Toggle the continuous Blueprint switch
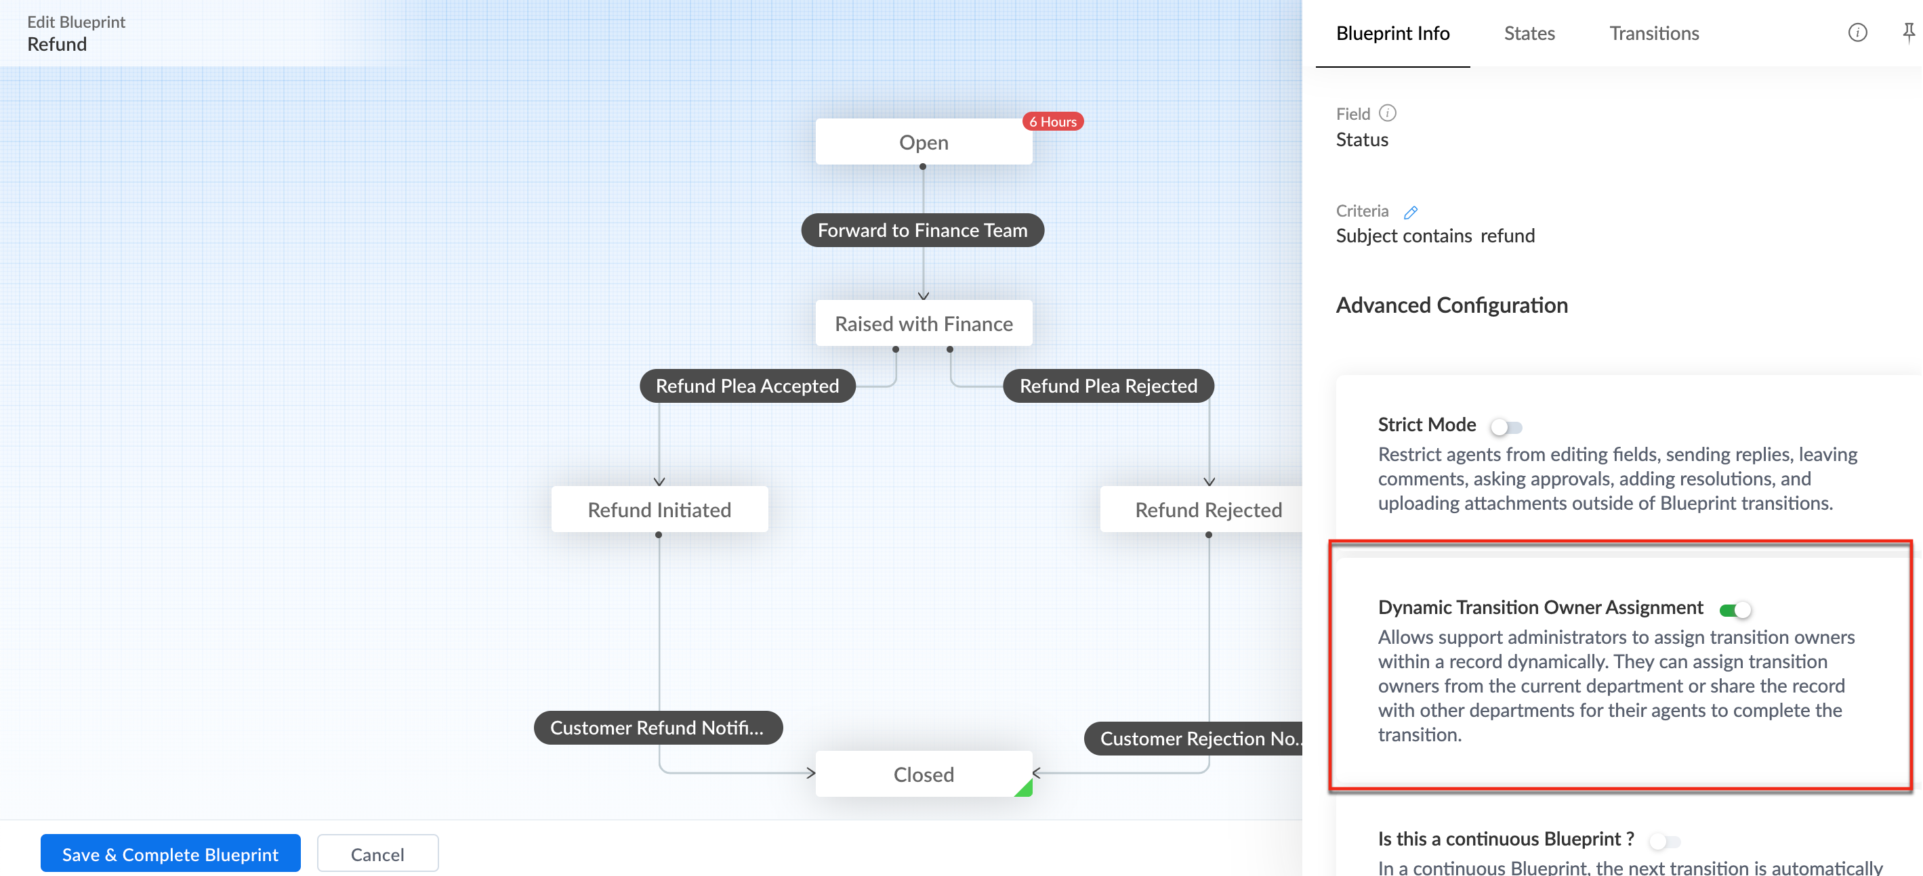Screen dimensions: 1923x876 coord(1665,841)
